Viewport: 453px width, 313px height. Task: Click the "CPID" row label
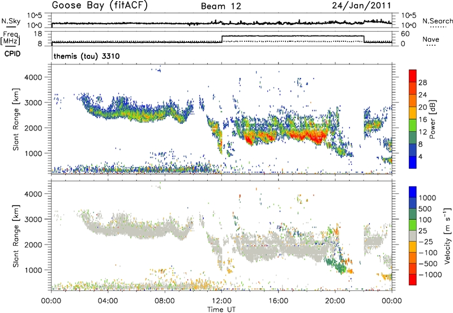(12, 54)
